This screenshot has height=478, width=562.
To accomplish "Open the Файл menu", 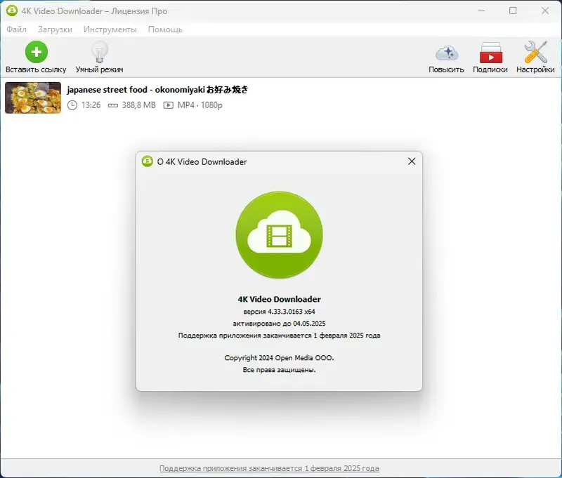I will click(16, 29).
